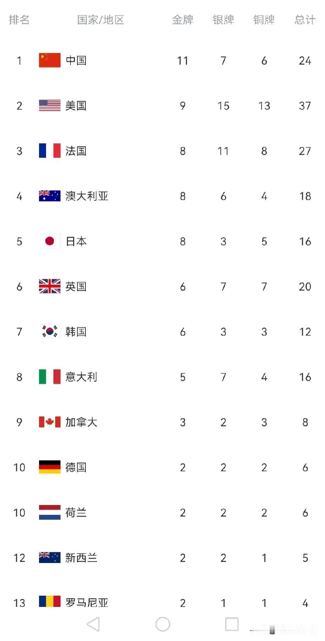Viewport: 325px width, 641px height.
Task: Tap the Canada maple leaf flag
Action: [x=50, y=422]
